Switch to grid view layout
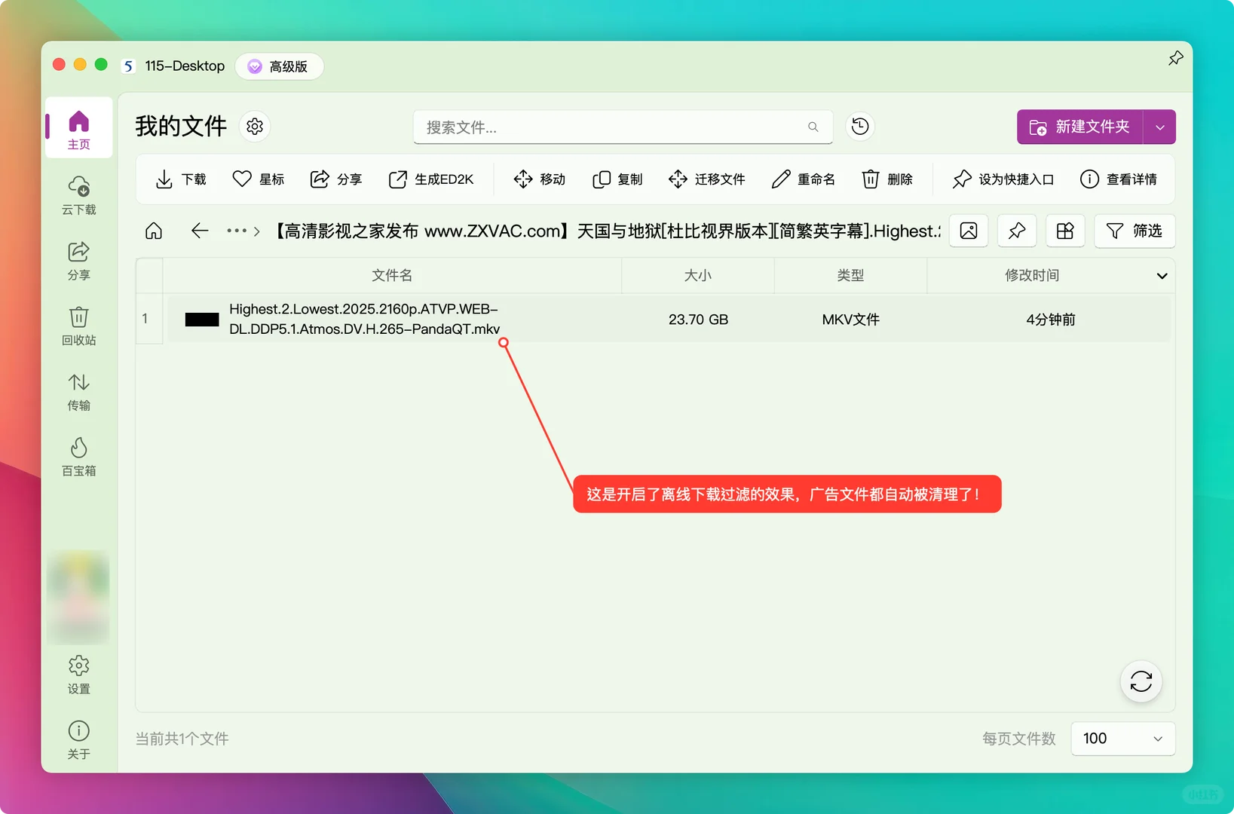The height and width of the screenshot is (814, 1234). click(1064, 231)
